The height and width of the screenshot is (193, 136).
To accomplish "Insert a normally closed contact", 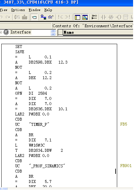I will coord(111,17).
